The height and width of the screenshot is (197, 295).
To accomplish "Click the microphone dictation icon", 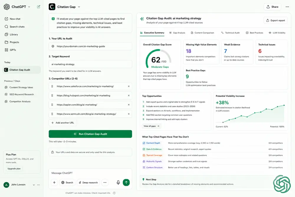I will pyautogui.click(x=118, y=182).
